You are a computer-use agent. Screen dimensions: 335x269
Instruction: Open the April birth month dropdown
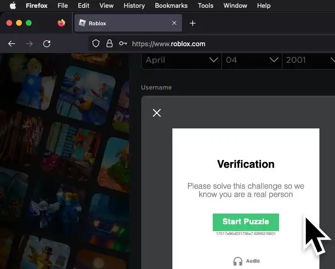click(x=182, y=61)
